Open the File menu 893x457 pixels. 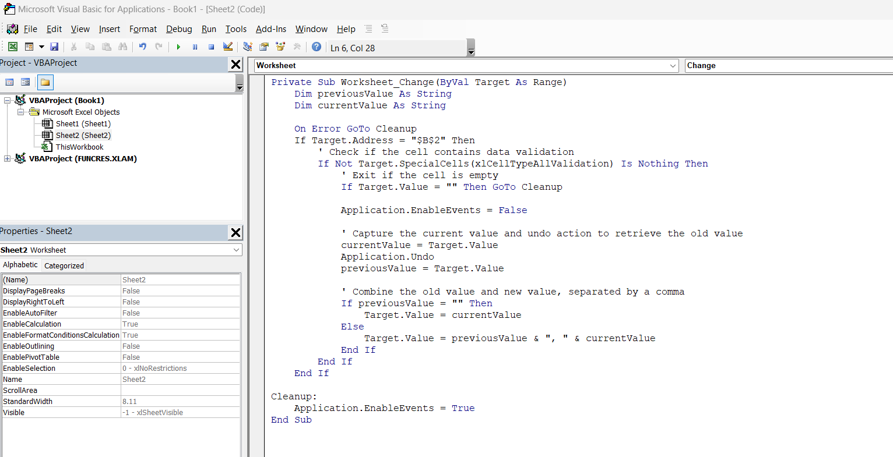click(x=30, y=29)
